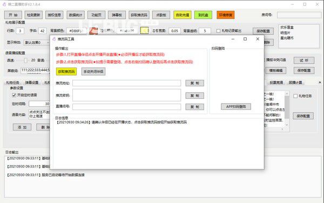324x203 pixels.
Task: Click the 开始 start button in main toolbar
Action: point(13,15)
